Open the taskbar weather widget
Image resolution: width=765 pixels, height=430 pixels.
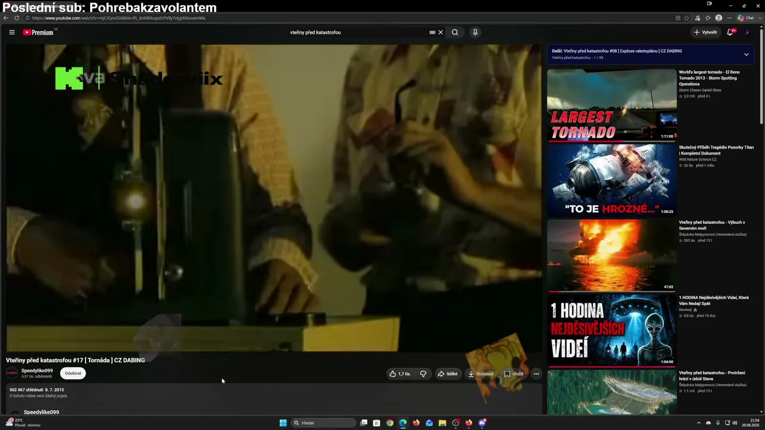tap(24, 423)
